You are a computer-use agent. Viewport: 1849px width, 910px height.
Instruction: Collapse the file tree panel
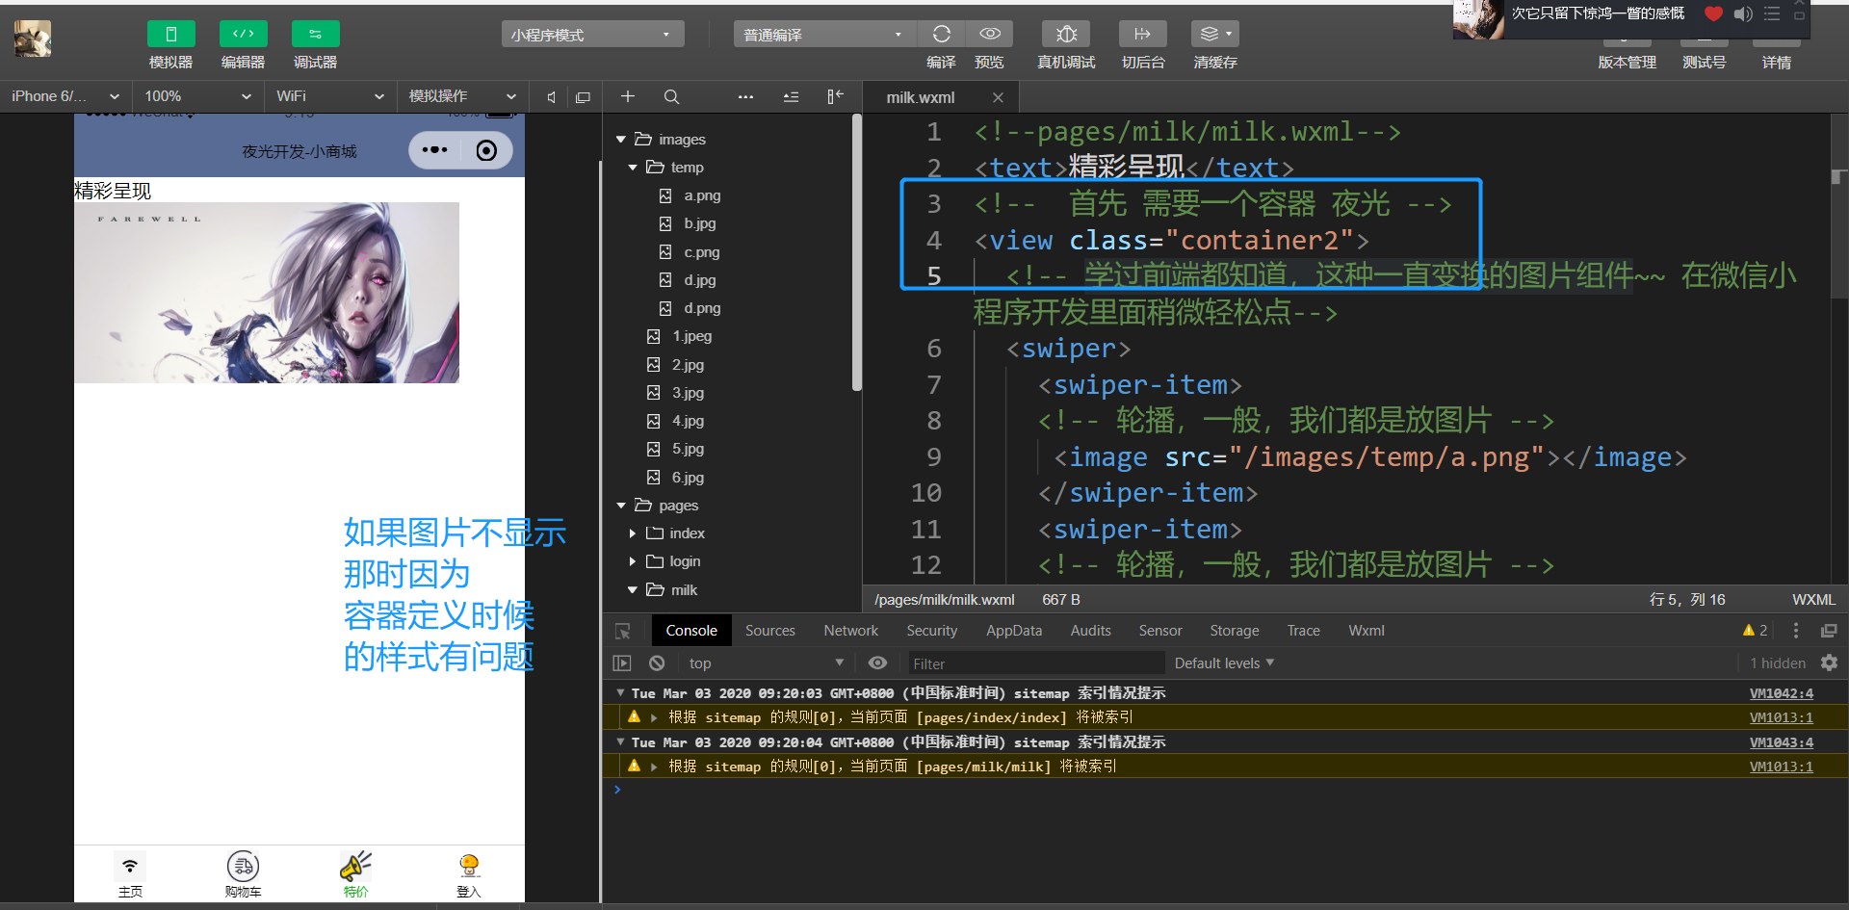pyautogui.click(x=835, y=96)
